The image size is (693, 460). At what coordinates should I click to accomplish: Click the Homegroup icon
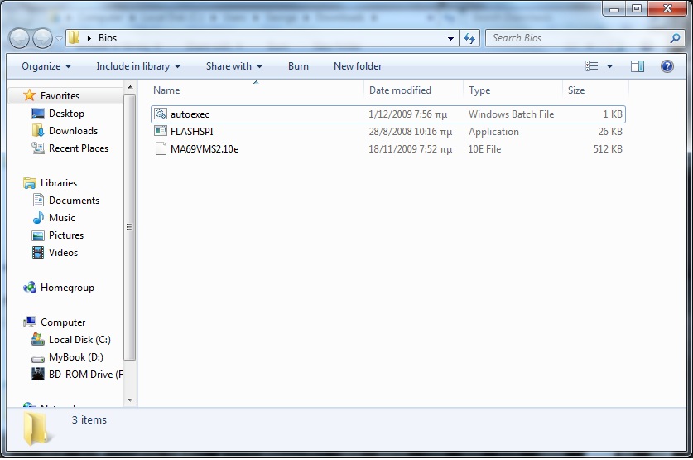[30, 287]
